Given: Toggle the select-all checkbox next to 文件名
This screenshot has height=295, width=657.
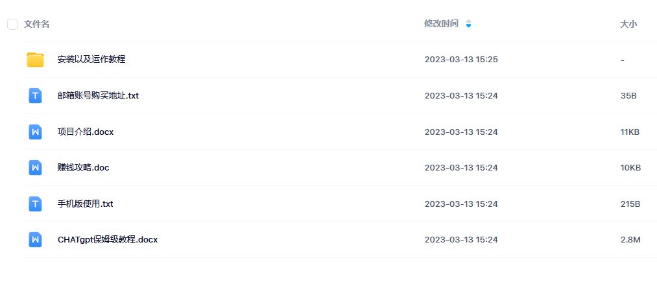Looking at the screenshot, I should 12,24.
